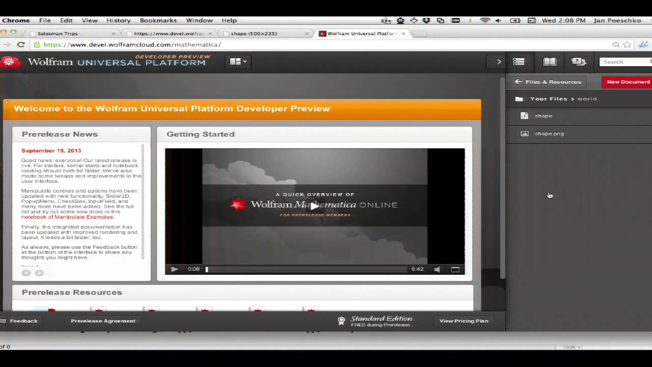
Task: Go back via Files & Resources button
Action: [549, 82]
